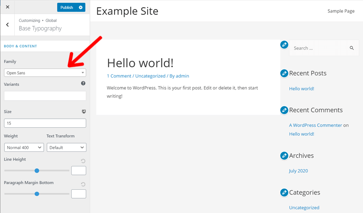
Task: Open publish settings gear icon
Action: click(81, 7)
